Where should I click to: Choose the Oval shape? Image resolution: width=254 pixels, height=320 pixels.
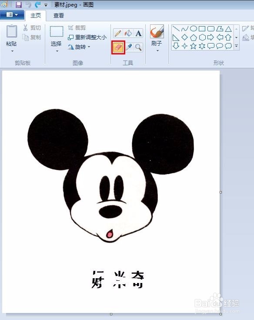193,29
